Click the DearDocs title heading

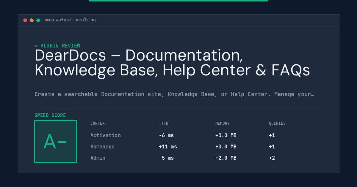[172, 63]
